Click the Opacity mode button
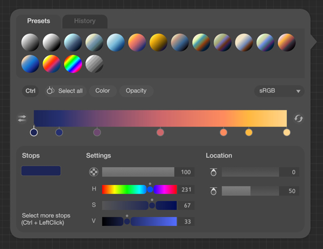Screen dimensions: 323x249 click(x=136, y=91)
